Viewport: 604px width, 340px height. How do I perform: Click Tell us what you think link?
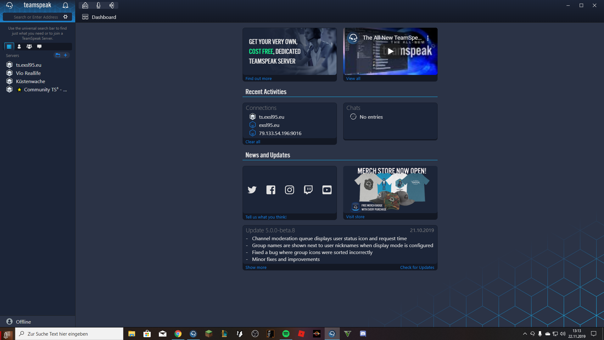266,217
